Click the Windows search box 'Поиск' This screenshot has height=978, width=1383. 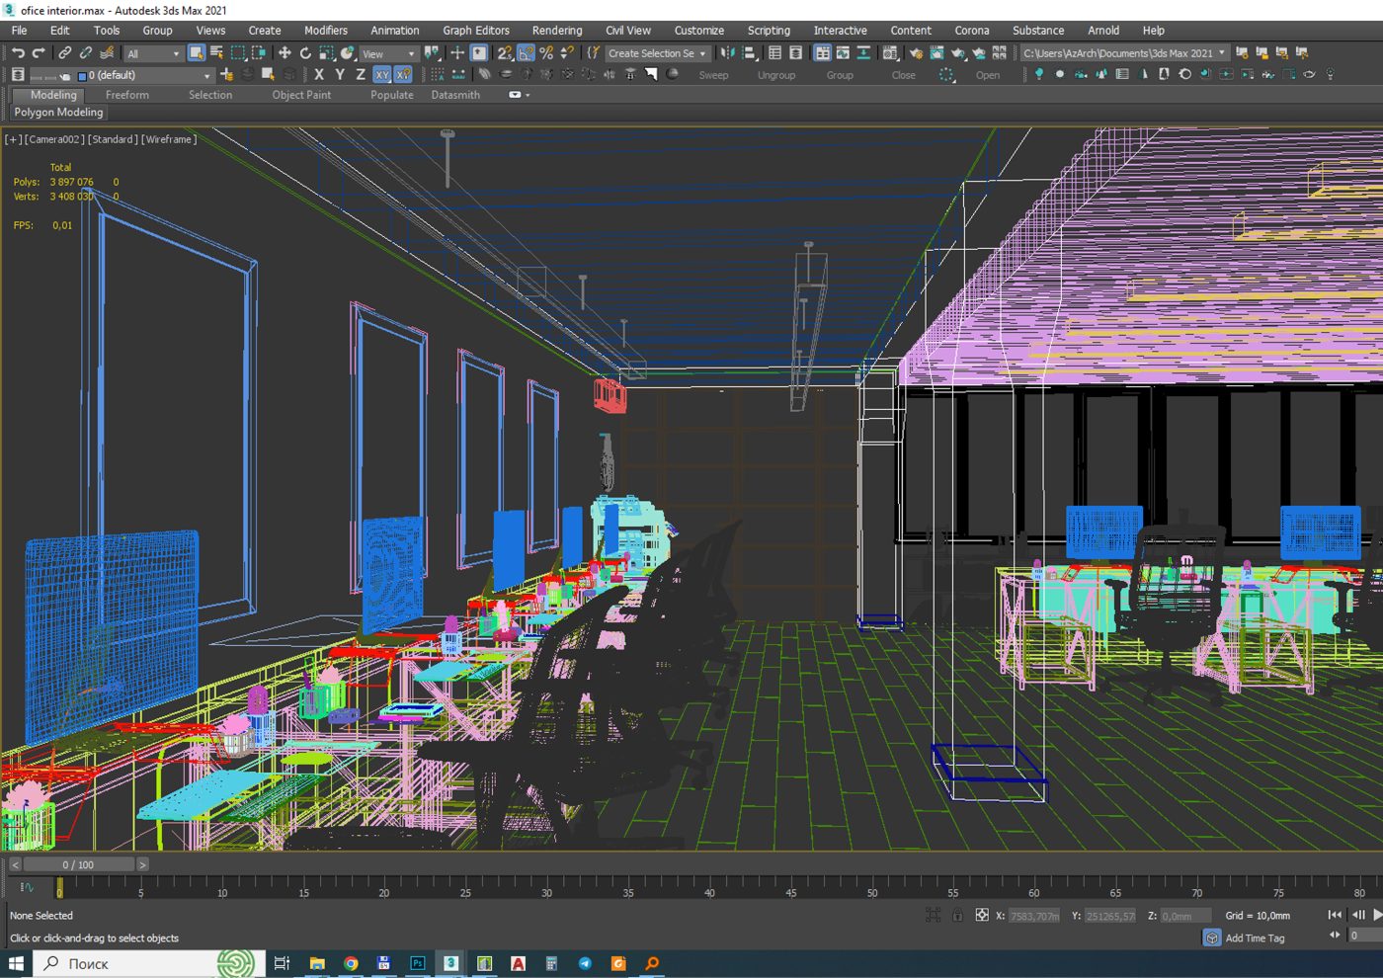148,963
